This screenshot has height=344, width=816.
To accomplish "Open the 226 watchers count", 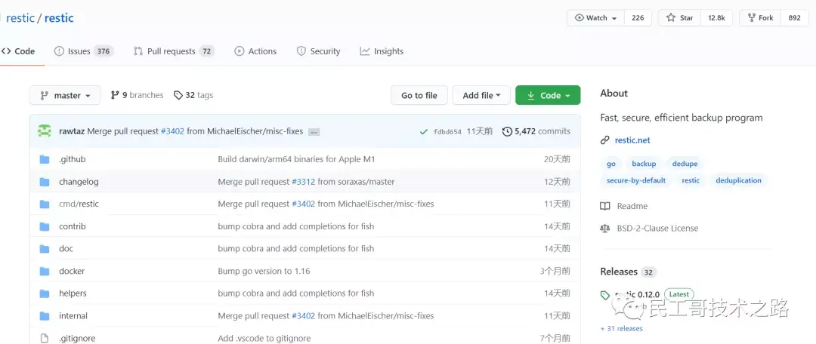I will pos(638,17).
